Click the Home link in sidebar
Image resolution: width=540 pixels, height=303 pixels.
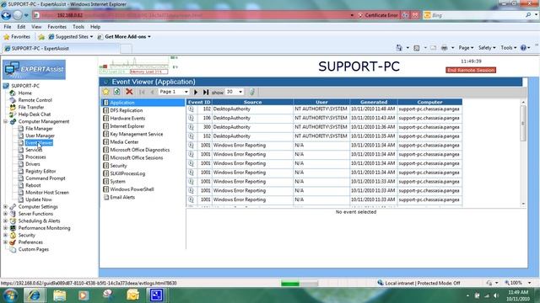[24, 93]
